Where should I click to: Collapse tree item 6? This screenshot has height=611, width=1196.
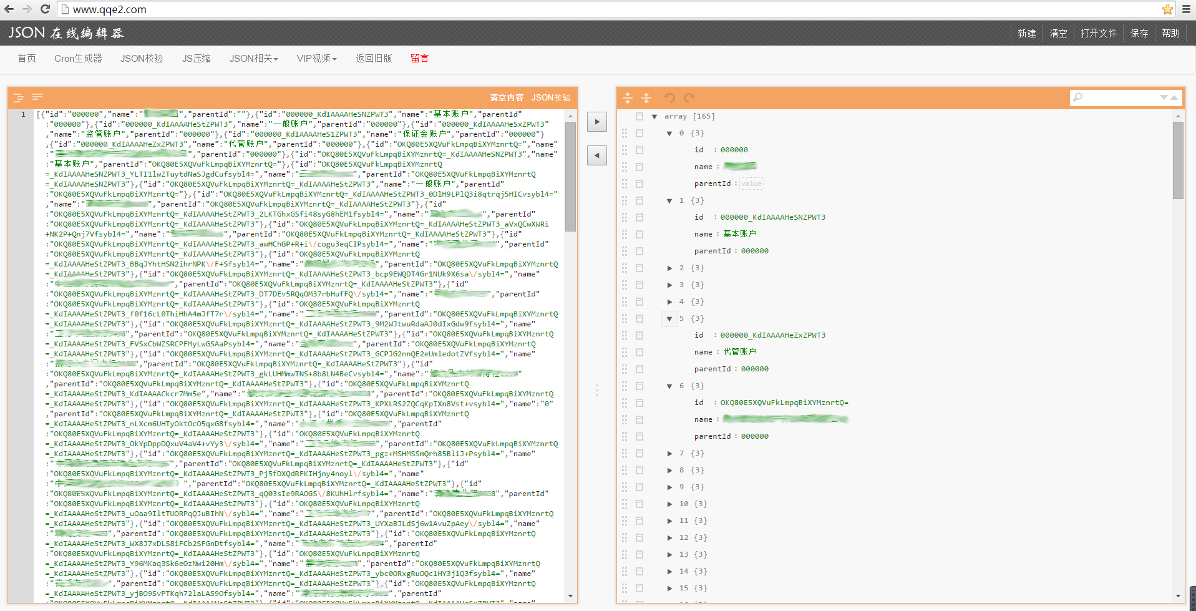click(669, 386)
